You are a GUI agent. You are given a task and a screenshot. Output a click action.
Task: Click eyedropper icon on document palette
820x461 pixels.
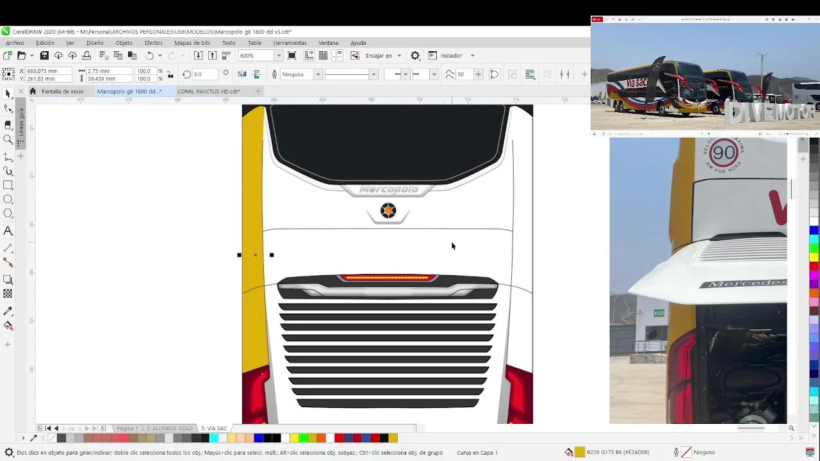[34, 438]
